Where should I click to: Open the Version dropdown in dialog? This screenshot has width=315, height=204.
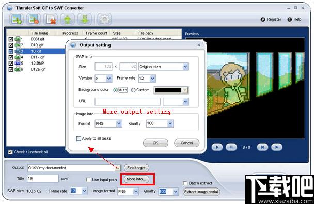click(109, 79)
